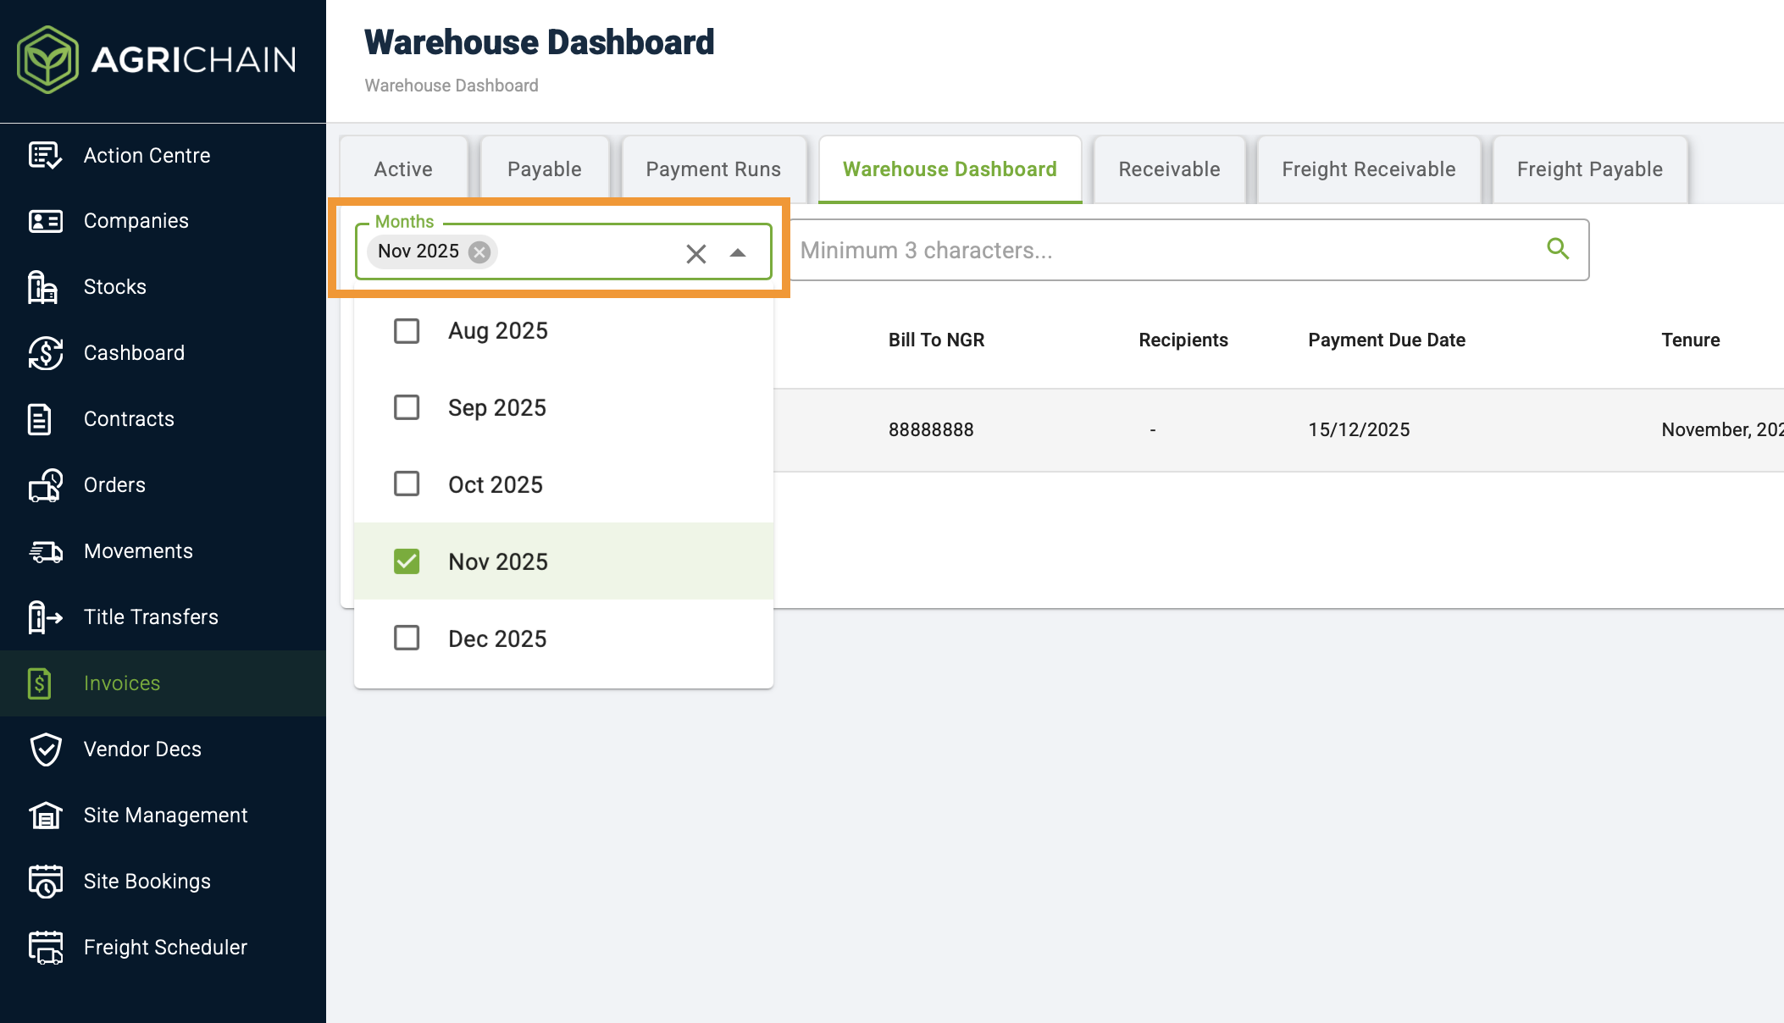Open the Action Centre sidebar icon

point(45,156)
